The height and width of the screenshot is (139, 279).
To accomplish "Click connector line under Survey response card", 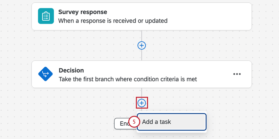I will (142, 35).
